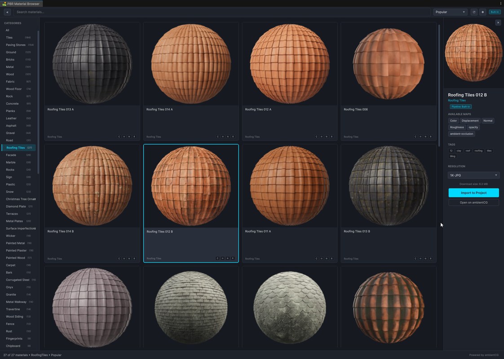Choose the Wood category
The height and width of the screenshot is (359, 504).
[19, 74]
